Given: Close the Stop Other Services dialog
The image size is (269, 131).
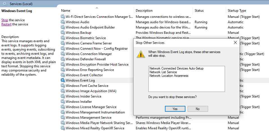Looking at the screenshot, I should tap(235, 43).
